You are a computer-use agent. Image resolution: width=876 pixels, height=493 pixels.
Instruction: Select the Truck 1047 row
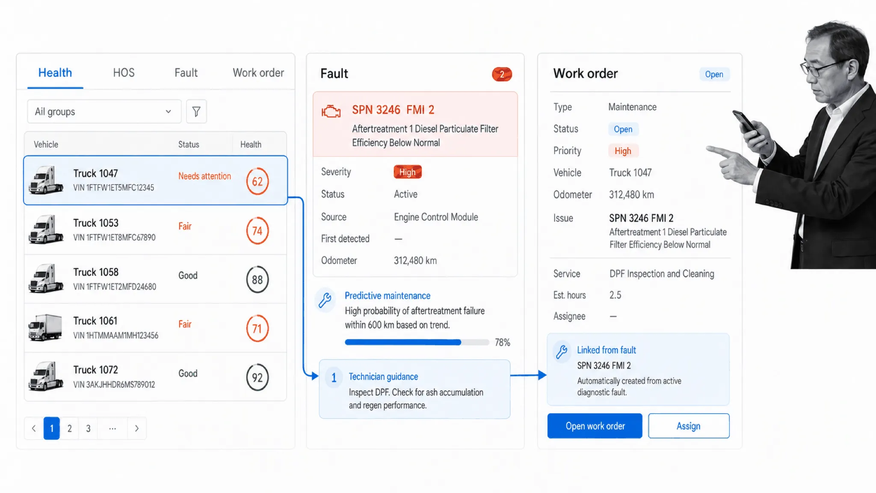(x=155, y=180)
